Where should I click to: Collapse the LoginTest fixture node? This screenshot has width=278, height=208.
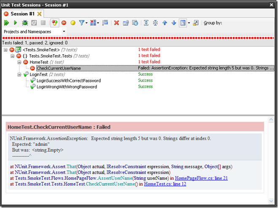coord(19,75)
